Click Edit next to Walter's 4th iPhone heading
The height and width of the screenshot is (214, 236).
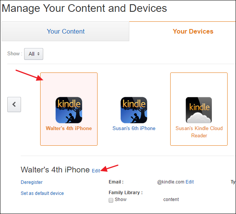coord(96,171)
